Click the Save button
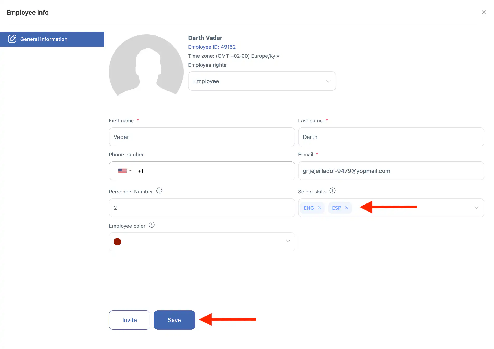Image resolution: width=494 pixels, height=349 pixels. [174, 320]
